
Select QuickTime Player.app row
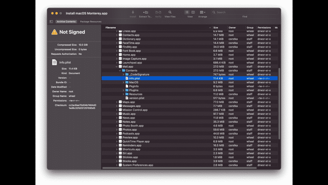[x=190, y=142]
